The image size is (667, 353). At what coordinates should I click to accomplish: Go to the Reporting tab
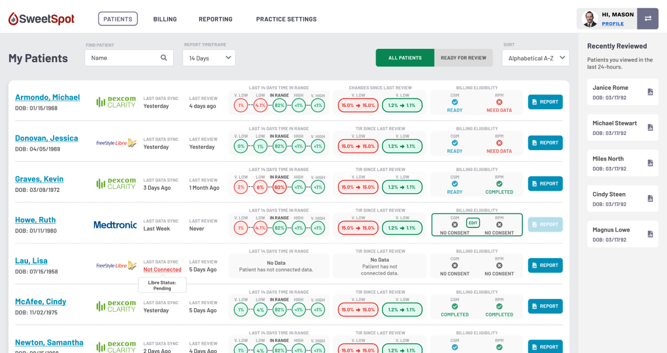pyautogui.click(x=215, y=19)
